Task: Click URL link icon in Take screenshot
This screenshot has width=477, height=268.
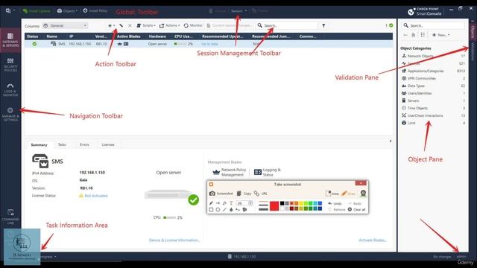Action: pyautogui.click(x=261, y=194)
